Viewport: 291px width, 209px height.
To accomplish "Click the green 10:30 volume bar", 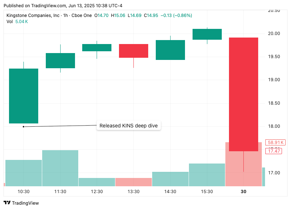I will (x=23, y=173).
